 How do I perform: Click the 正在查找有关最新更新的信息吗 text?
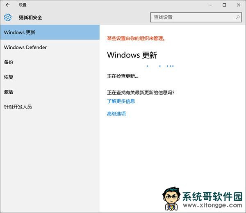click(x=141, y=93)
